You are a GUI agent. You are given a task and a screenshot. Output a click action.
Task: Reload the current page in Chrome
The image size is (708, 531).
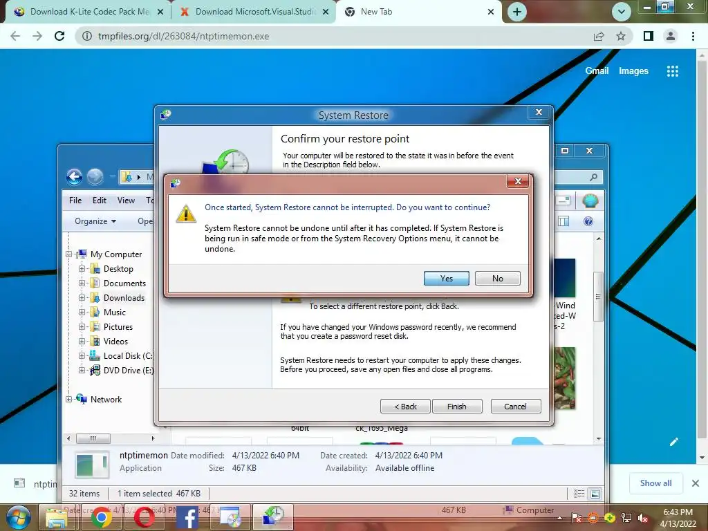[x=59, y=36]
